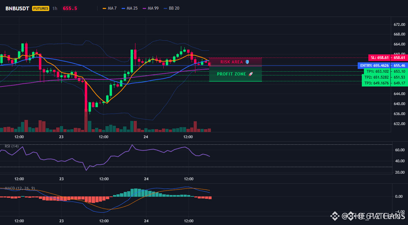Click the 632.00 price axis label
The height and width of the screenshot is (225, 408).
point(399,124)
